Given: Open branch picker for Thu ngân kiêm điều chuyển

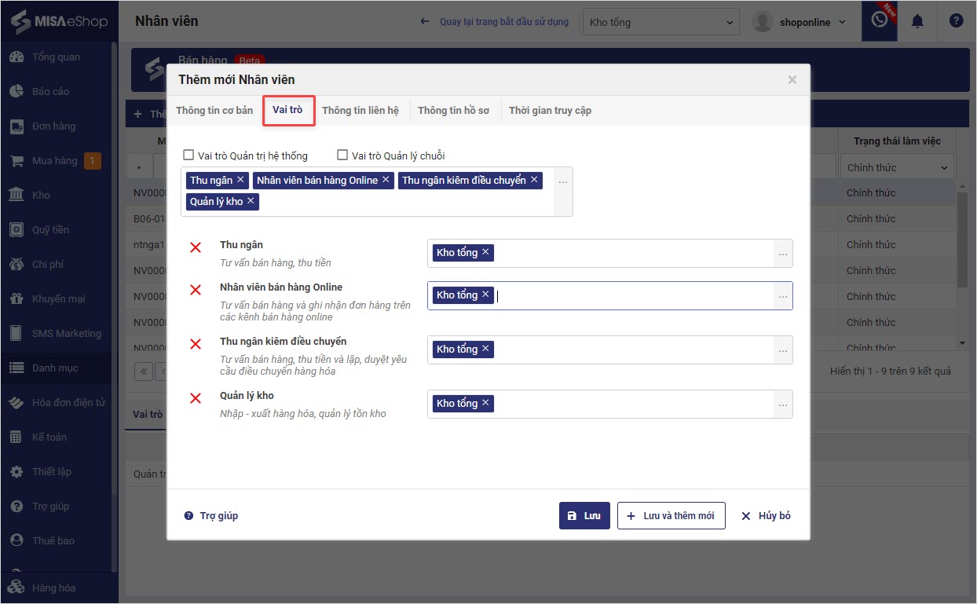Looking at the screenshot, I should pos(783,350).
